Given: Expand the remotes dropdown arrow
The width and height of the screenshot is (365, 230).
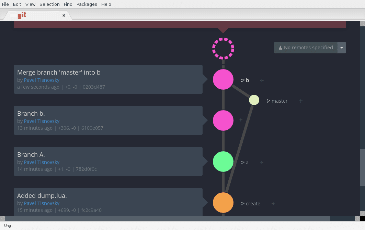Looking at the screenshot, I should (x=342, y=48).
